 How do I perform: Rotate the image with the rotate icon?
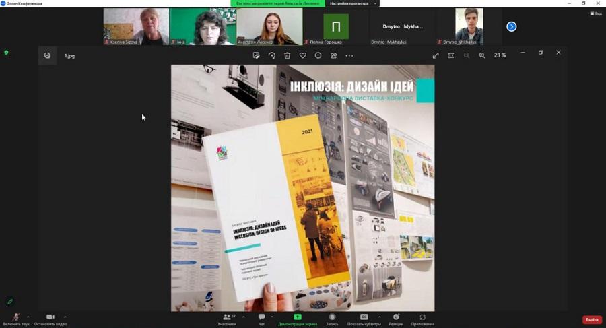272,56
